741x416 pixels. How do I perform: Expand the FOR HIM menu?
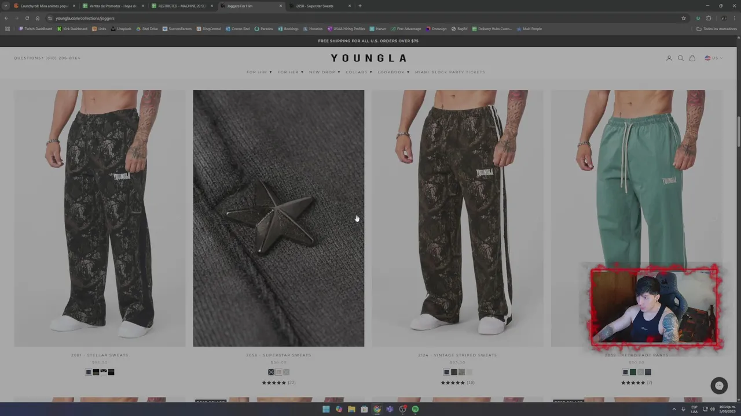tap(259, 72)
